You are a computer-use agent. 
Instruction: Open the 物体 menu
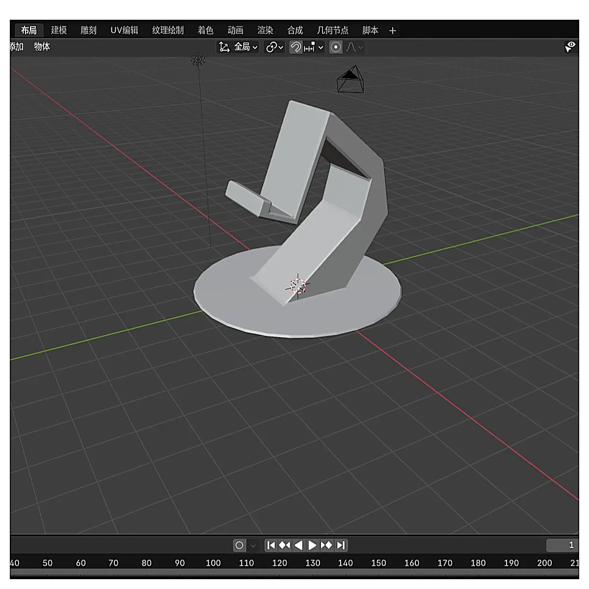coord(42,47)
